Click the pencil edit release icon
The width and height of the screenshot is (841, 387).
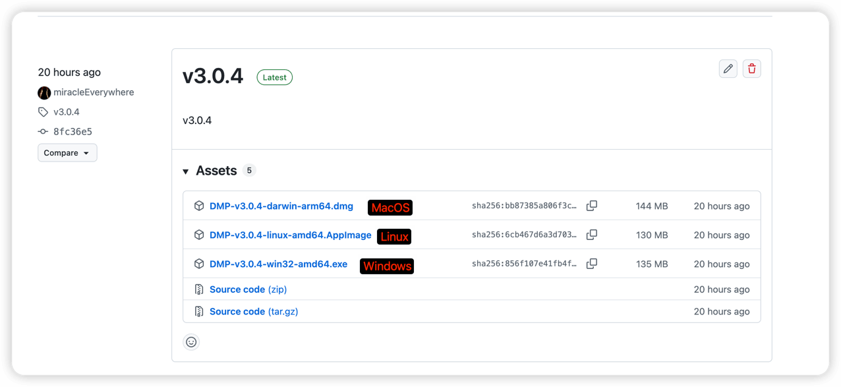728,69
